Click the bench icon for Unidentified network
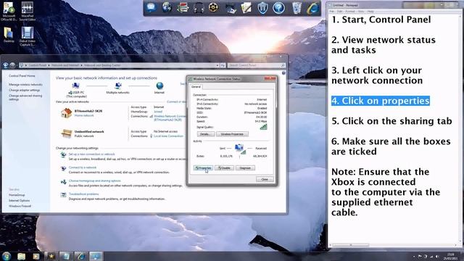The image size is (464, 261). point(66,133)
